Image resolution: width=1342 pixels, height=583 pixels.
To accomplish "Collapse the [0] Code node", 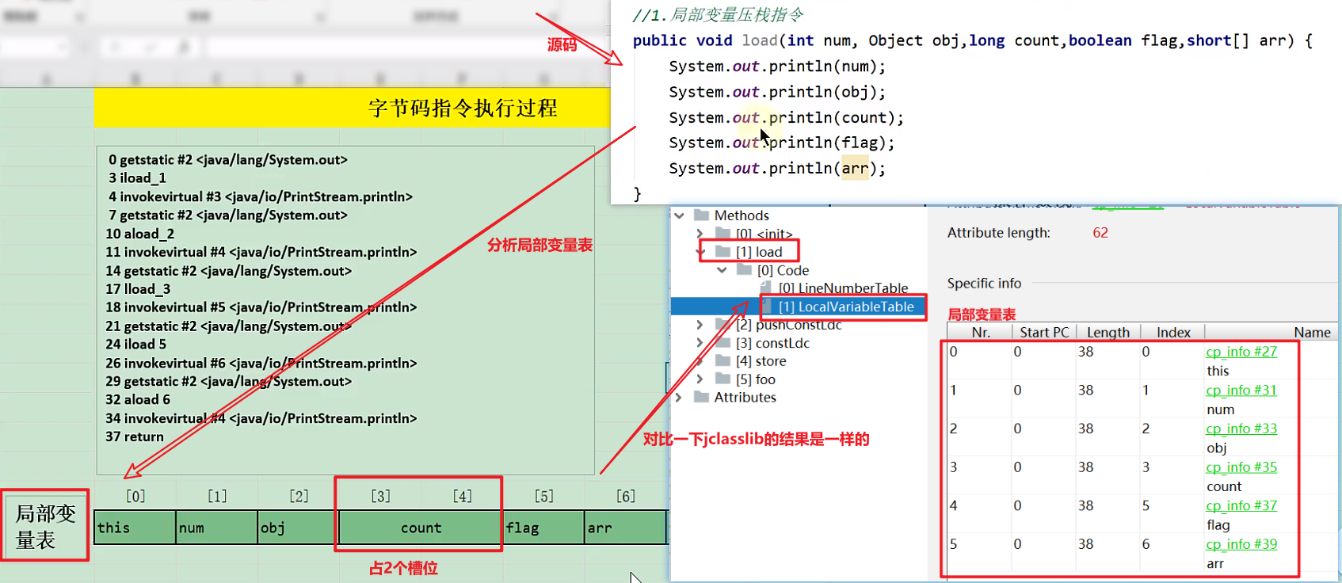I will pos(722,270).
